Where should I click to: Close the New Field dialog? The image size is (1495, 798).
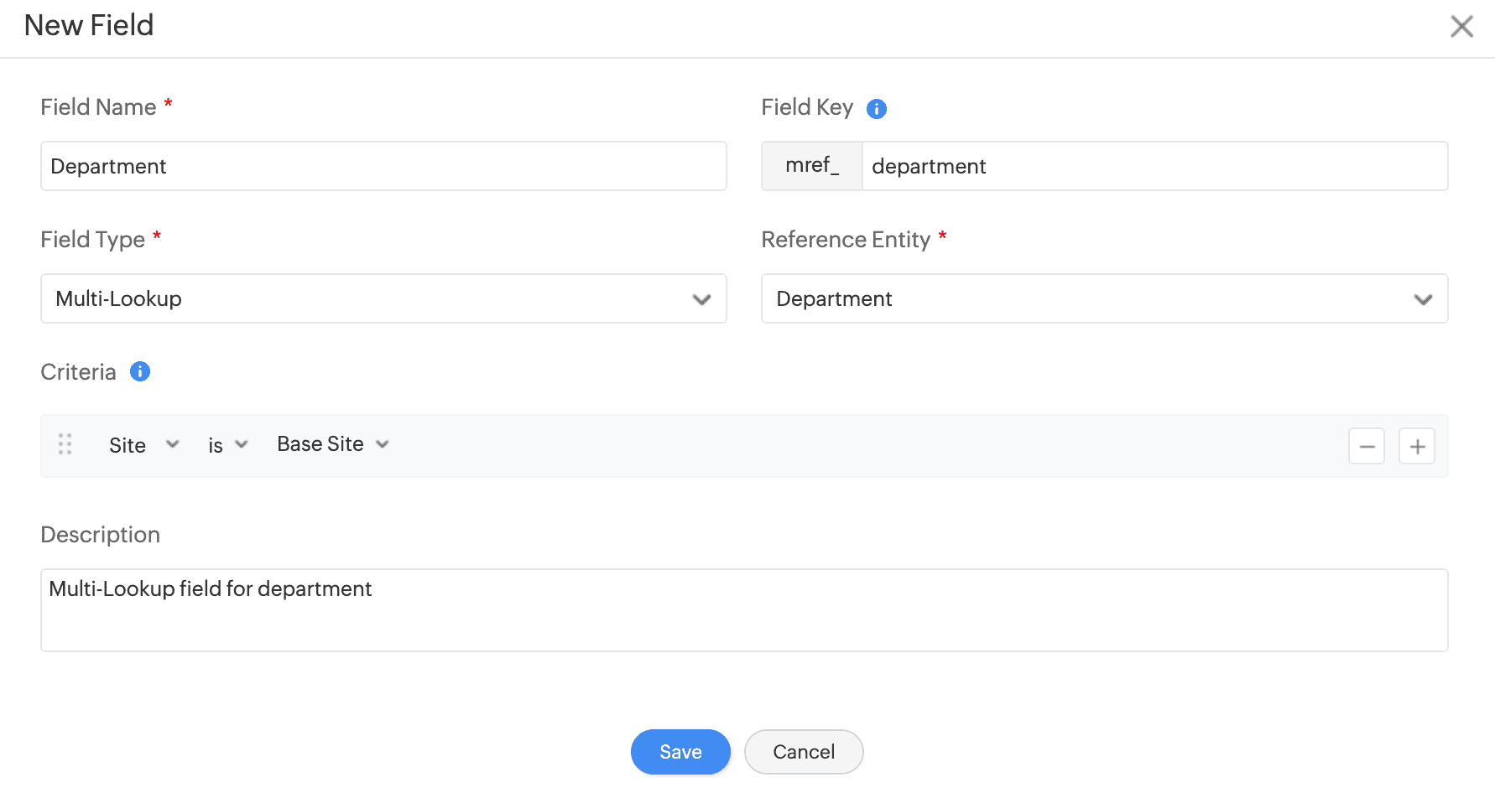[x=1462, y=26]
